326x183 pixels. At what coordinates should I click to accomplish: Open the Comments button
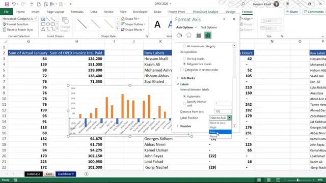314,12
